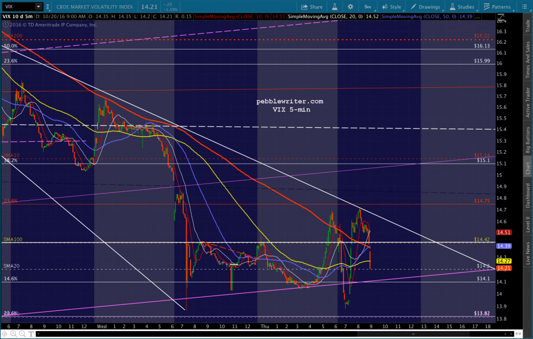Screen dimensions: 533x339
Task: Click the SMA200 label on chart
Action: (x=13, y=36)
